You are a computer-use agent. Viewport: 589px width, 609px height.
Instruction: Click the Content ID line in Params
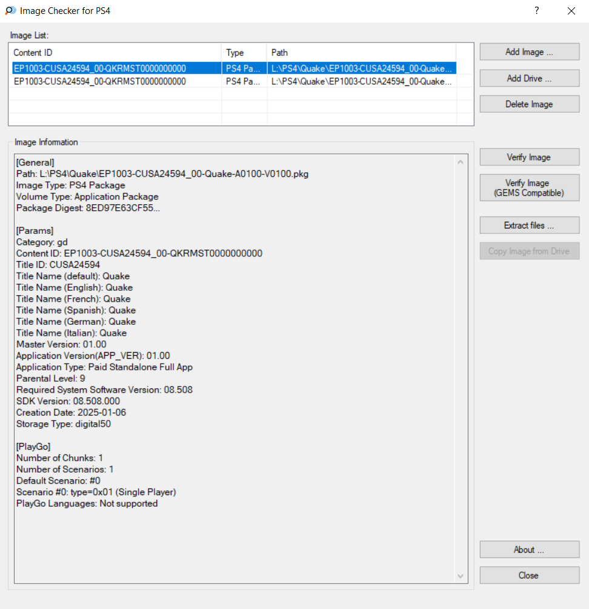(x=139, y=253)
